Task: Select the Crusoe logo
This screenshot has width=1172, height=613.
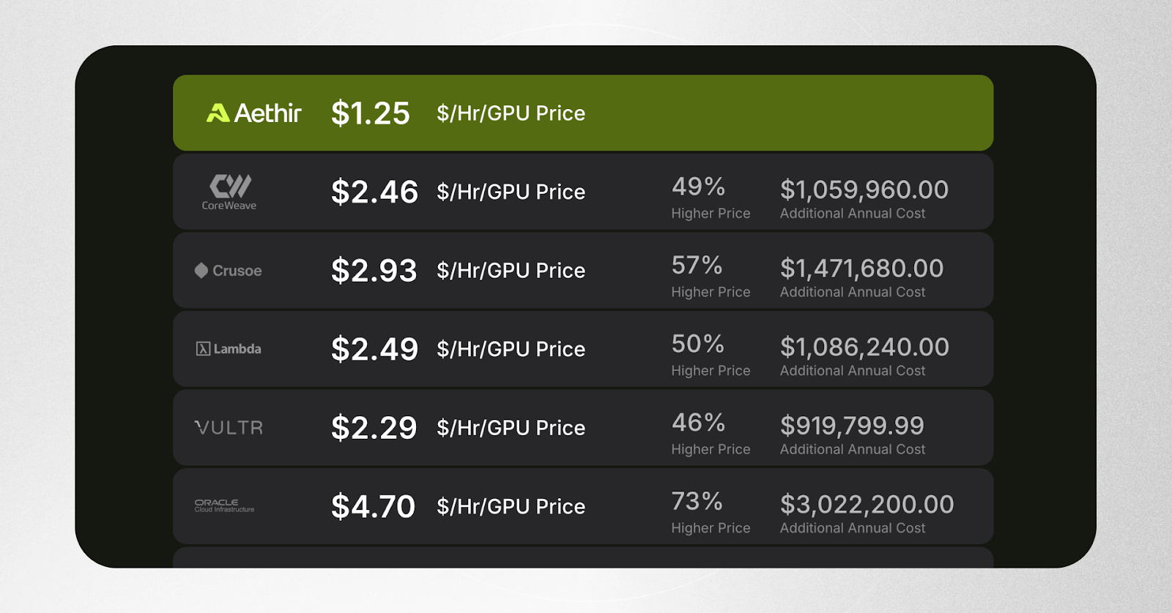Action: [x=228, y=271]
